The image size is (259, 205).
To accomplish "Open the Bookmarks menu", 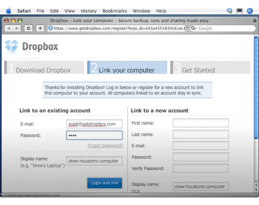I will coord(115,11).
